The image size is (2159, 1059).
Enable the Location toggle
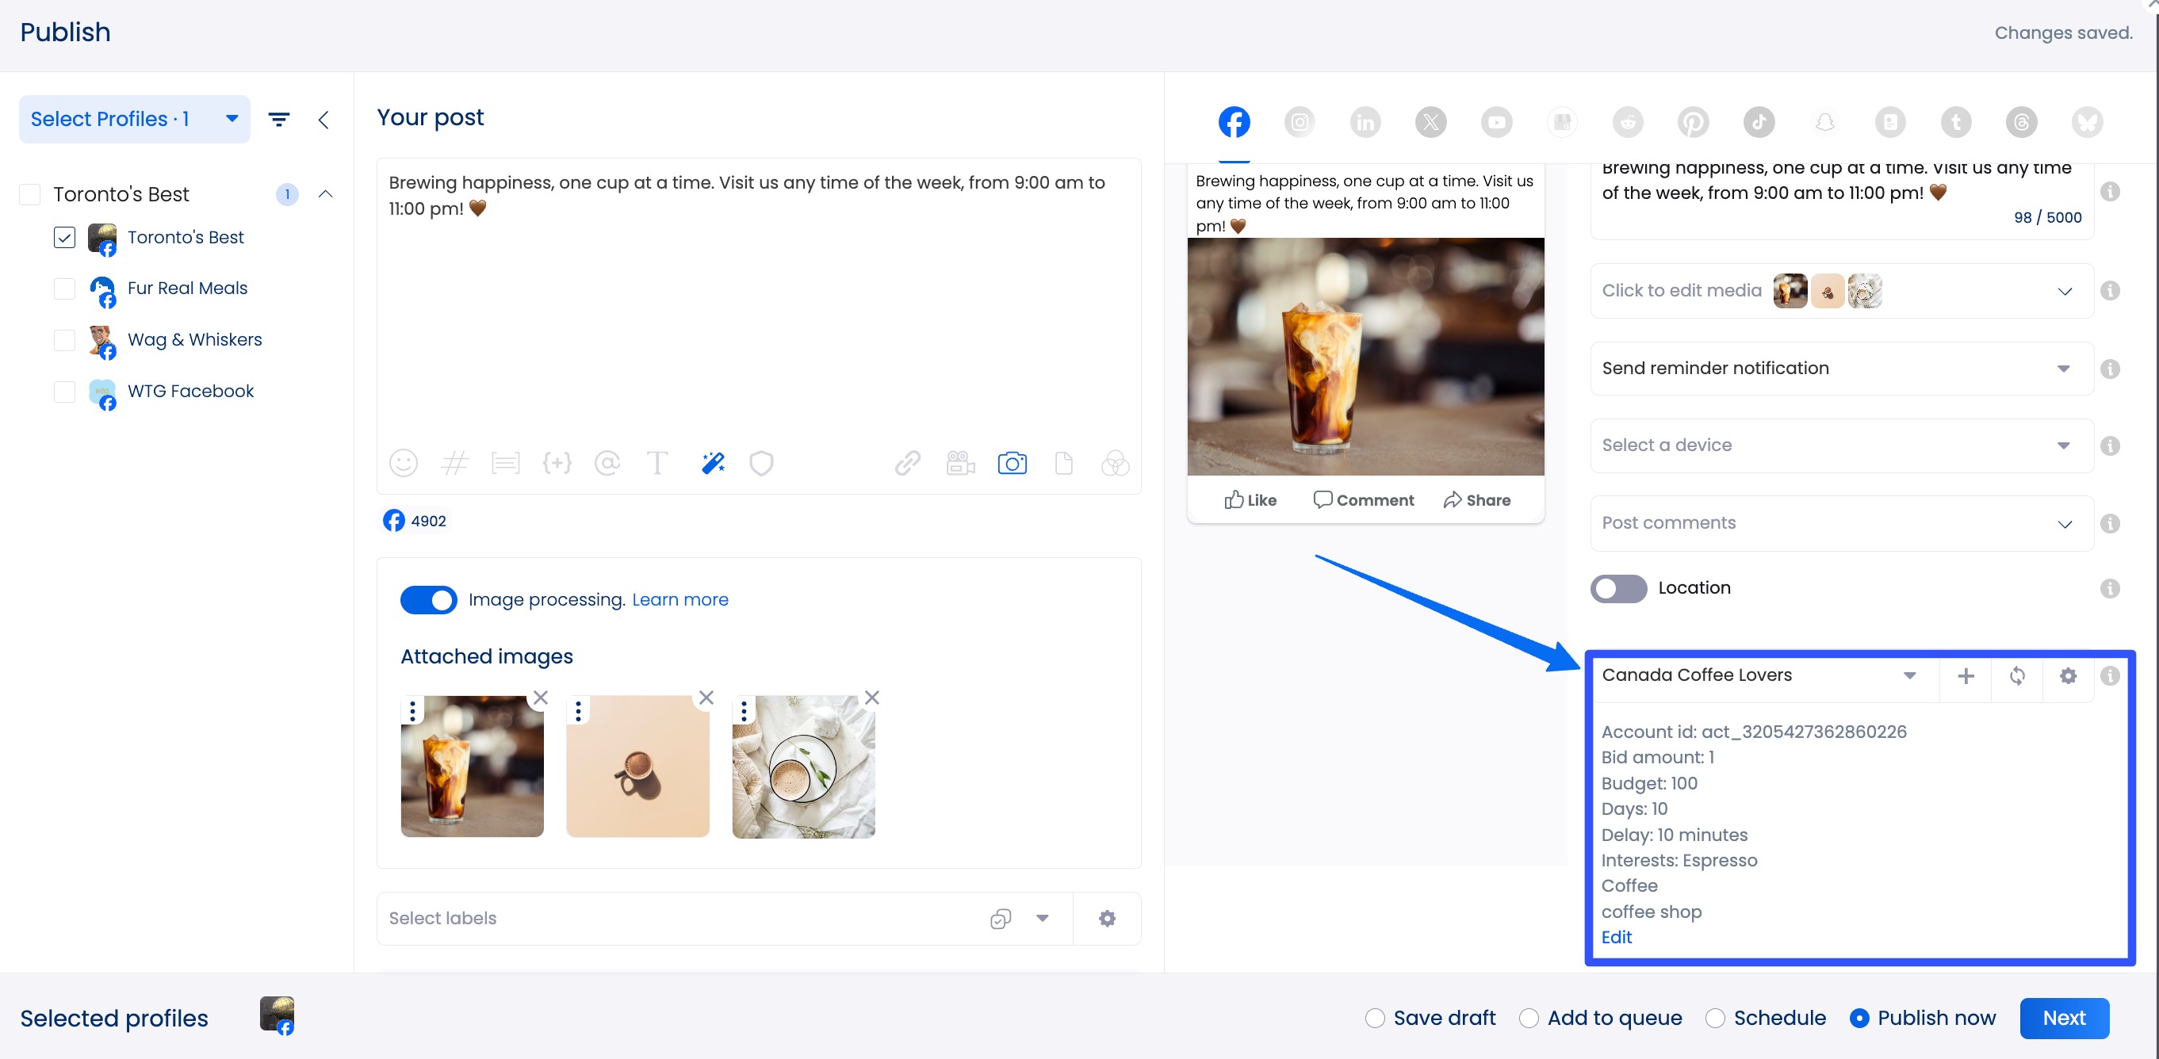[1617, 588]
